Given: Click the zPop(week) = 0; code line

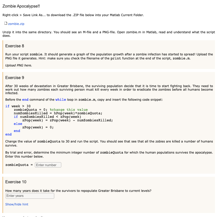Looking at the screenshot, I should click(x=38, y=127).
